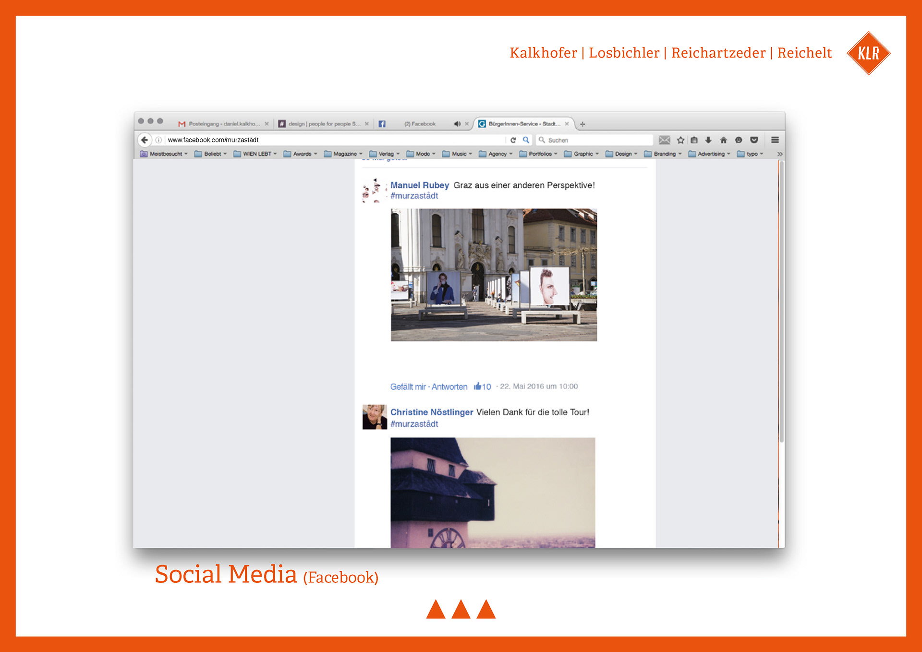The height and width of the screenshot is (652, 922).
Task: Expand the Agency bookmarks folder
Action: tap(496, 154)
